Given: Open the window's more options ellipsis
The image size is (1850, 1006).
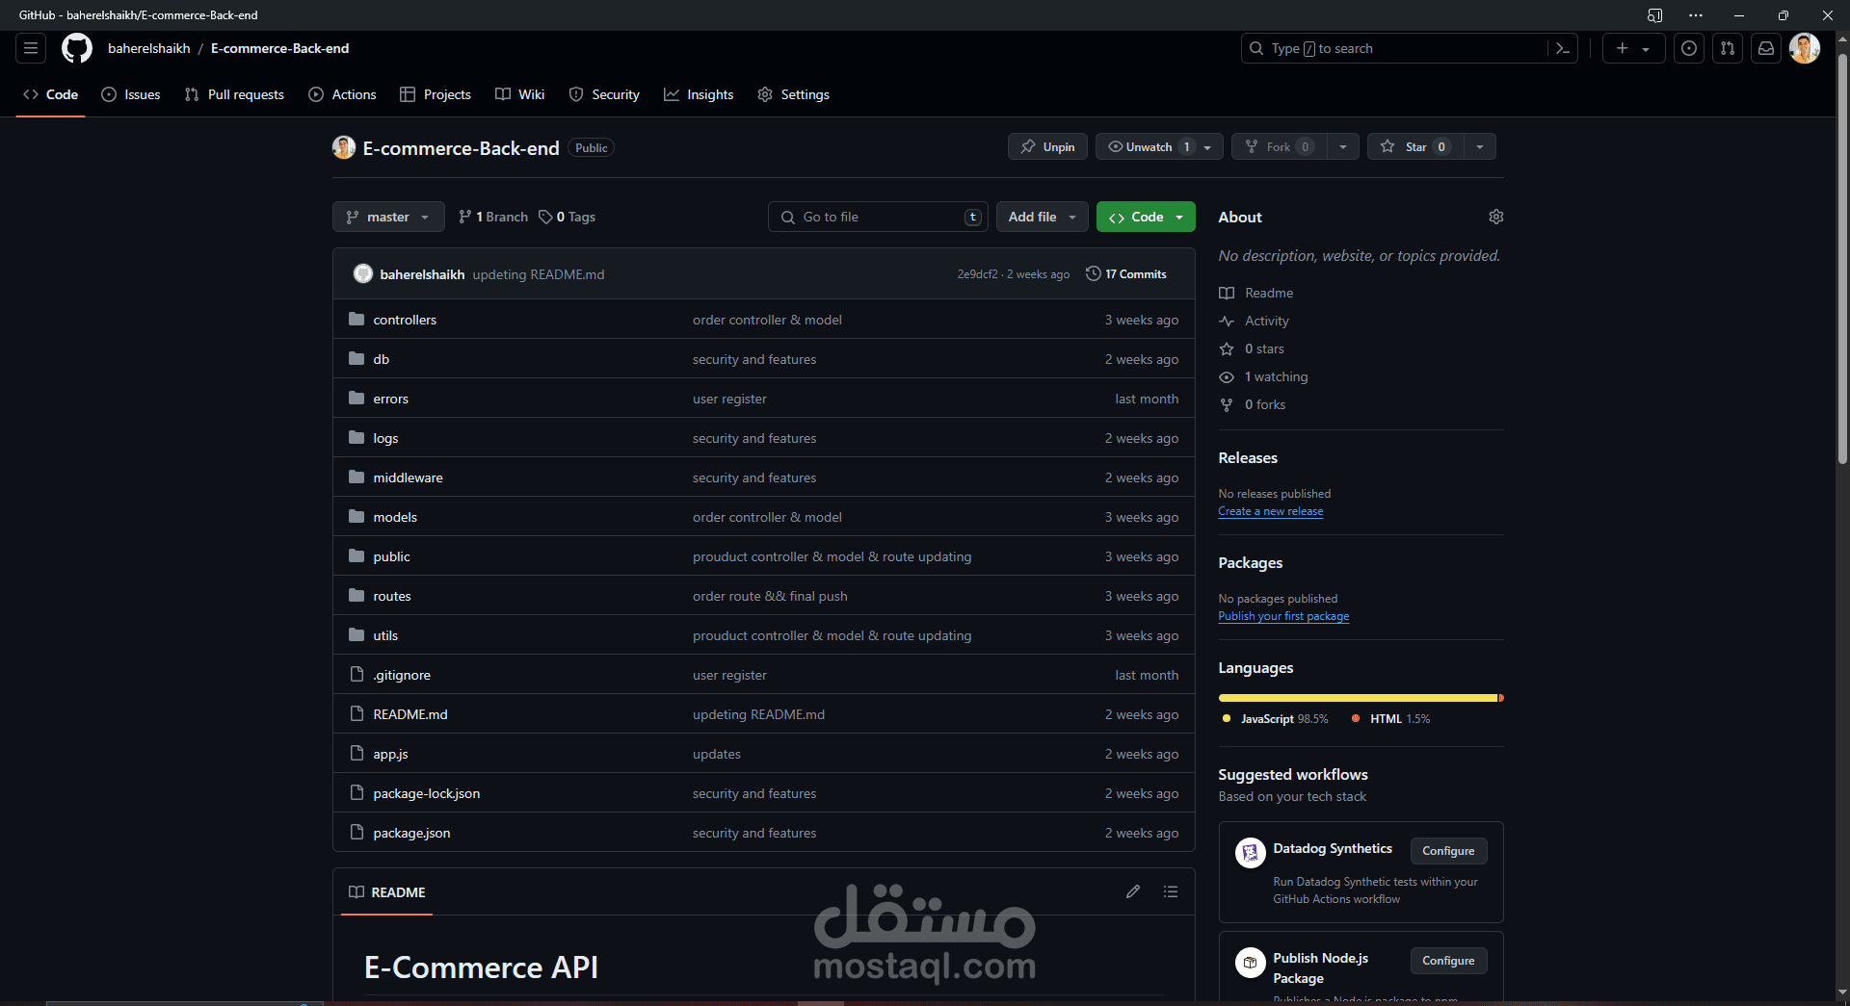Looking at the screenshot, I should 1696,15.
